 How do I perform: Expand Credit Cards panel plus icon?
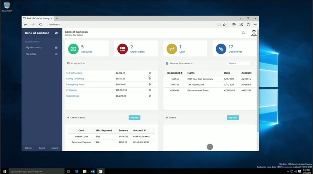(x=68, y=118)
